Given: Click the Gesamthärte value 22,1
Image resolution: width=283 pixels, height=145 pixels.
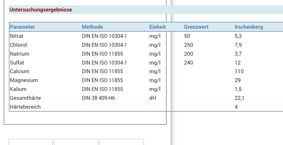Looking at the screenshot, I should pyautogui.click(x=240, y=98).
